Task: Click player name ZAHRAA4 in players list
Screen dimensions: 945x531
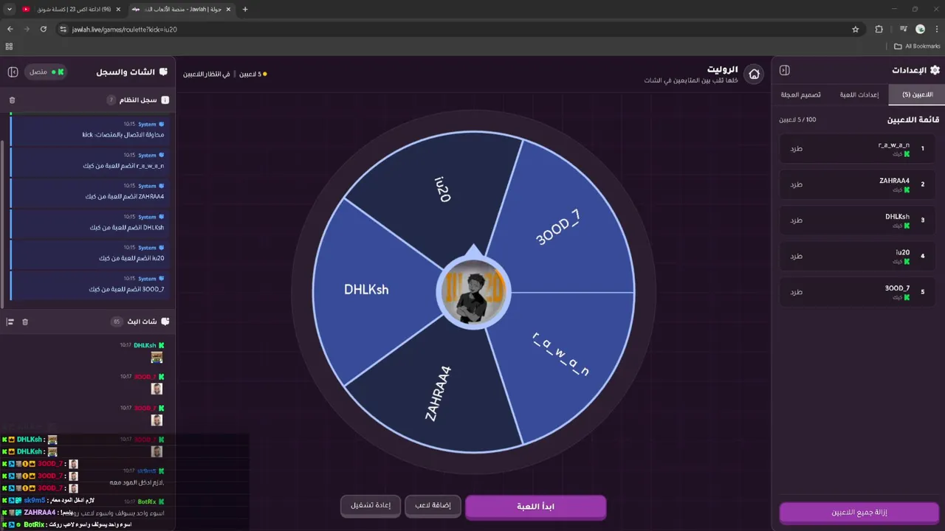Action: (894, 181)
